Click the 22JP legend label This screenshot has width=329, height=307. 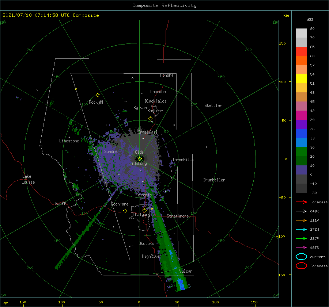(314, 238)
